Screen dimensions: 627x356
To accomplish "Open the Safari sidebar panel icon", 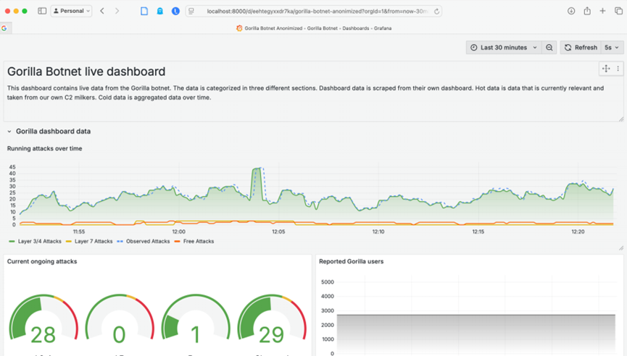I will (42, 11).
